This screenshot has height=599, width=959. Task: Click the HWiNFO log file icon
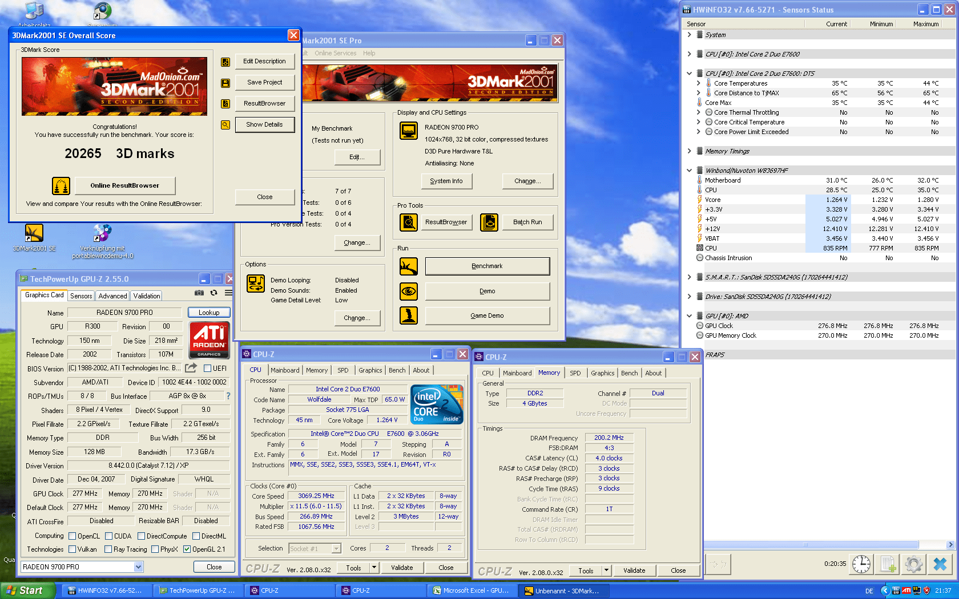point(888,564)
